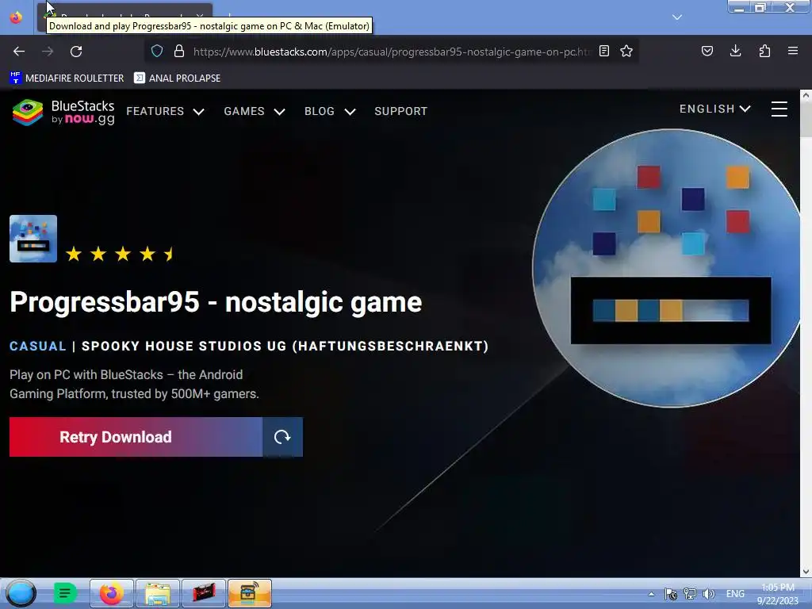The width and height of the screenshot is (812, 609).
Task: Open the red device app in taskbar
Action: [204, 593]
